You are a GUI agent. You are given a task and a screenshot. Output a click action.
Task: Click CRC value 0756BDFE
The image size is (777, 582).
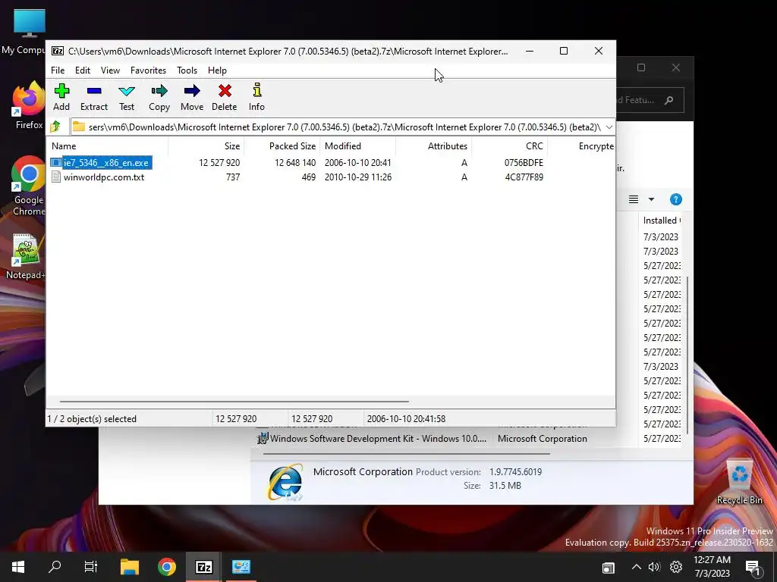point(524,162)
